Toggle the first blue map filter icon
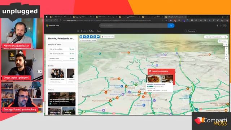This screenshot has height=130, width=231. [x=81, y=37]
